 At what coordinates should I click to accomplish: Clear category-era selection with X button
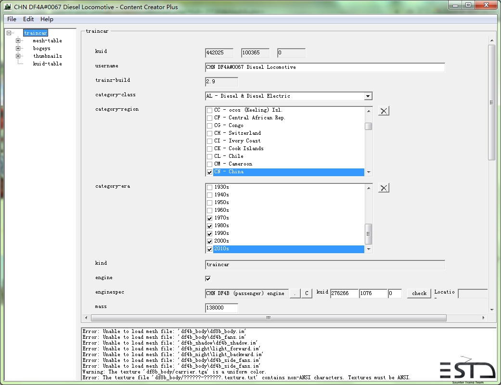point(384,188)
